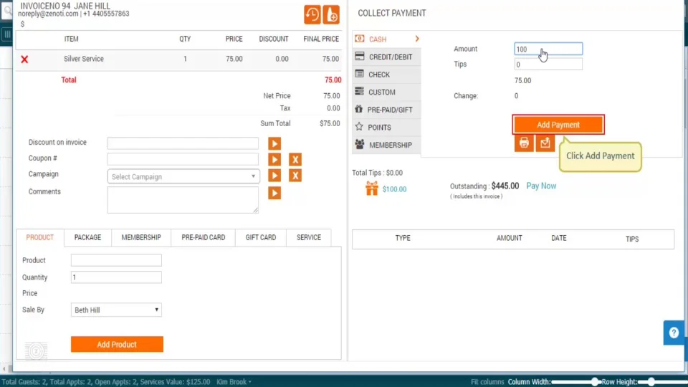Apply the coupon number arrow button
Image resolution: width=688 pixels, height=387 pixels.
(x=274, y=160)
